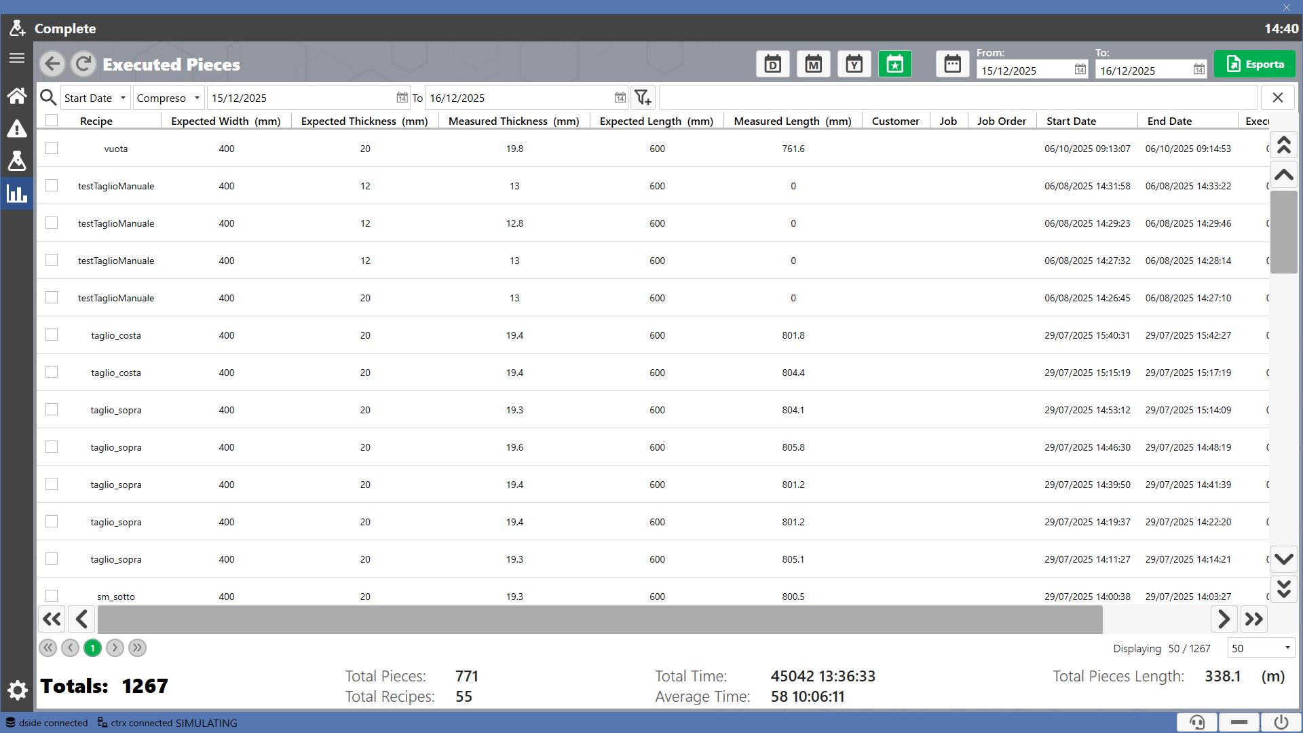1303x733 pixels.
Task: Sort by Start Date column header
Action: [1071, 121]
